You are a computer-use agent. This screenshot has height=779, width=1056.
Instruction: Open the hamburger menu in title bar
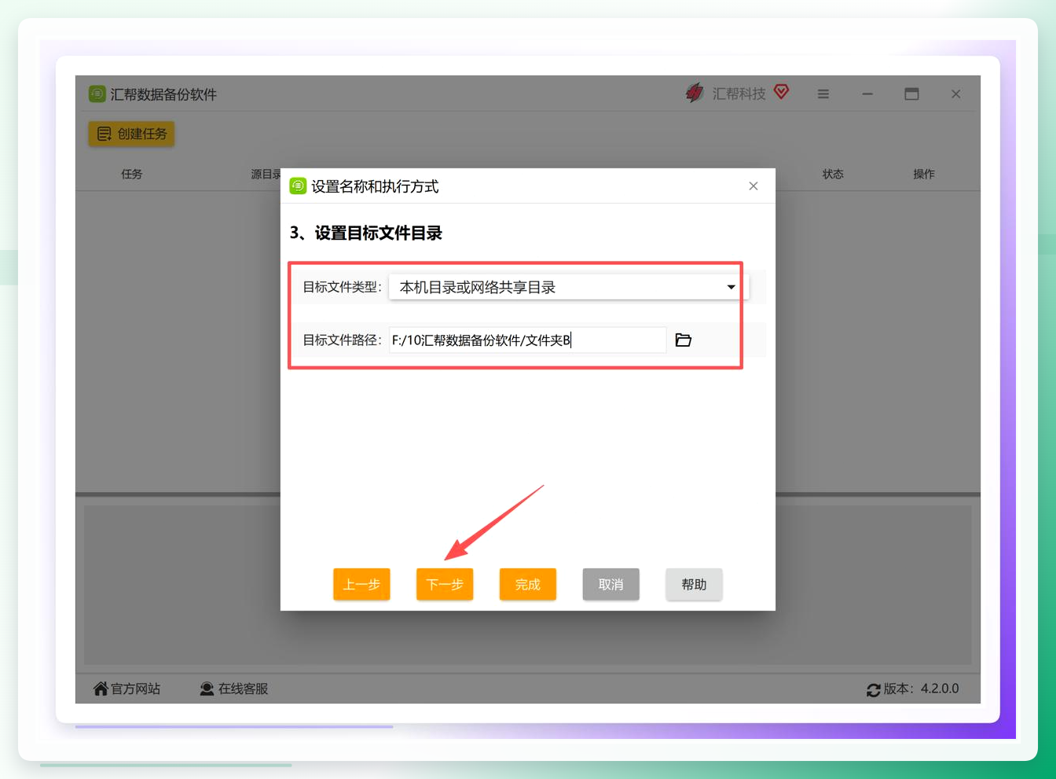823,94
